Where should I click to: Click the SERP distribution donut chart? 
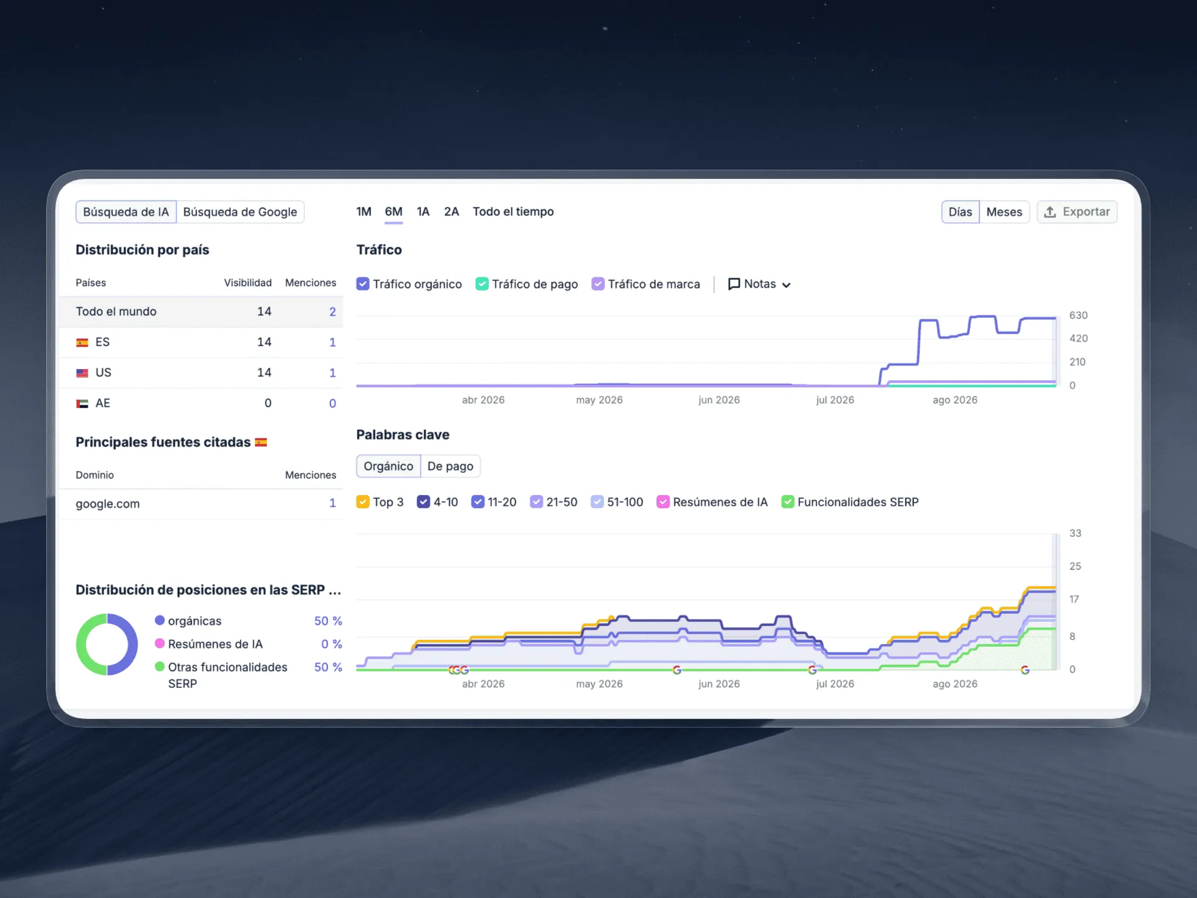[x=107, y=645]
